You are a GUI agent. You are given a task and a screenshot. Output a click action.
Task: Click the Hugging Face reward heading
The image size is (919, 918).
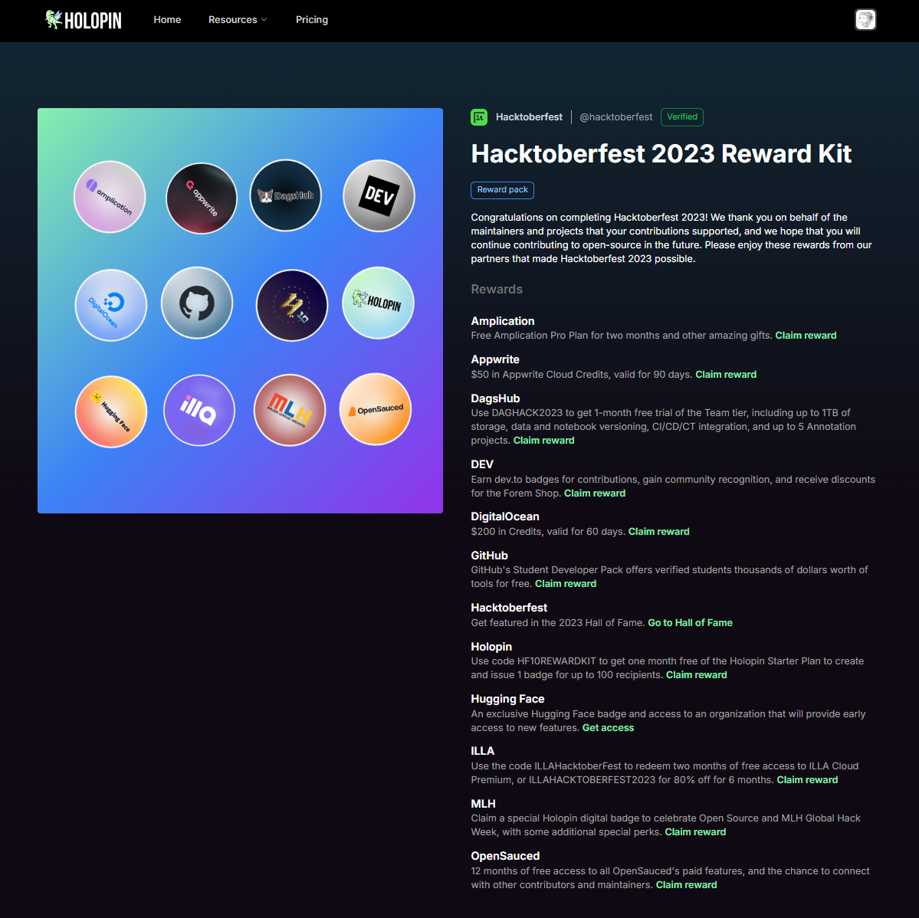tap(507, 699)
